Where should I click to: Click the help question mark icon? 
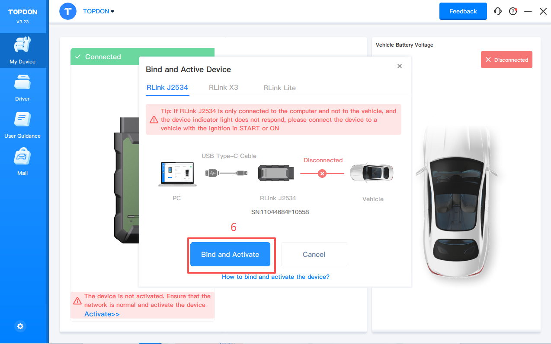513,12
